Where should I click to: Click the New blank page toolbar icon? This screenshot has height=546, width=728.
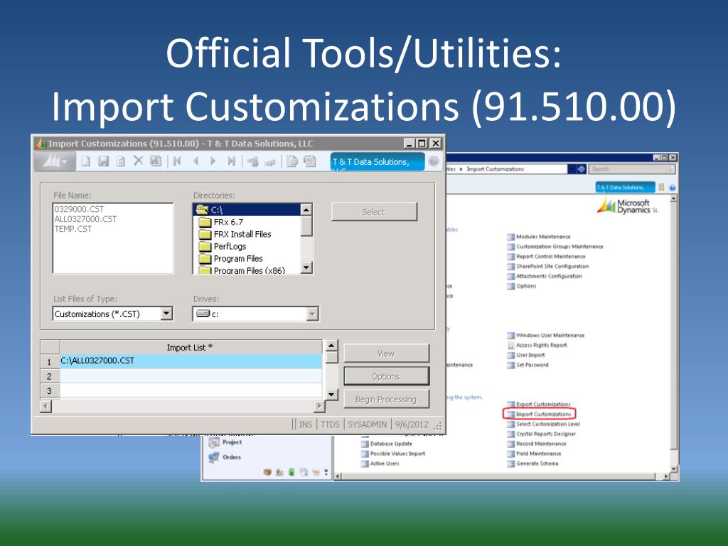(x=86, y=161)
